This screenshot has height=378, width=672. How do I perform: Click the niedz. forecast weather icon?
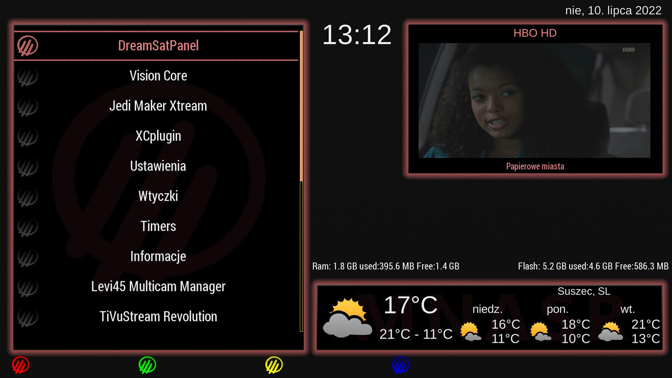coord(470,332)
